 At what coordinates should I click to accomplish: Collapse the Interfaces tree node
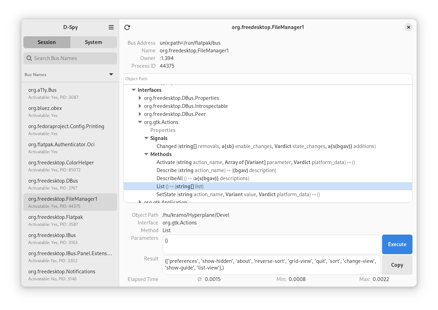[x=134, y=90]
